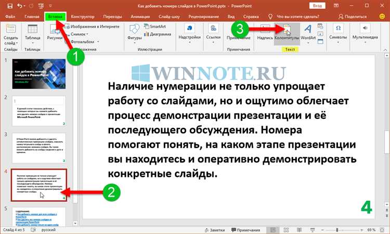Image resolution: width=390 pixels, height=234 pixels.
Task: Toggle the Примечания comments pane
Action: click(246, 230)
